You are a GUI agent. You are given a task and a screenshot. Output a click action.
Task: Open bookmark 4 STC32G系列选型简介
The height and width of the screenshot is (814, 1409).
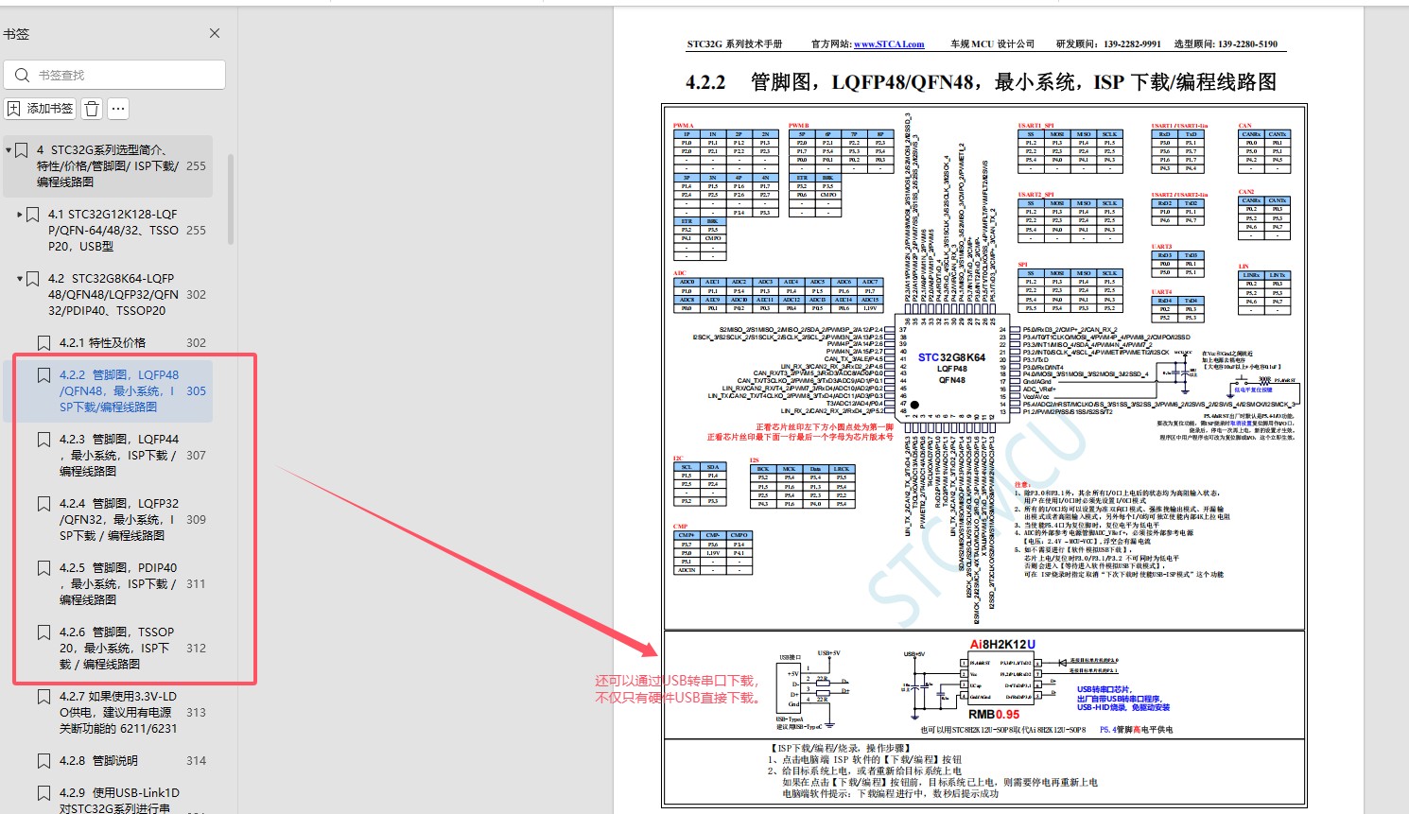coord(108,165)
